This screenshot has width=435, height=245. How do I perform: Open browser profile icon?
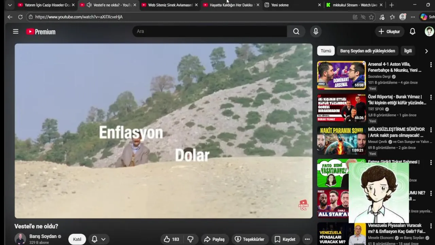tap(403, 17)
